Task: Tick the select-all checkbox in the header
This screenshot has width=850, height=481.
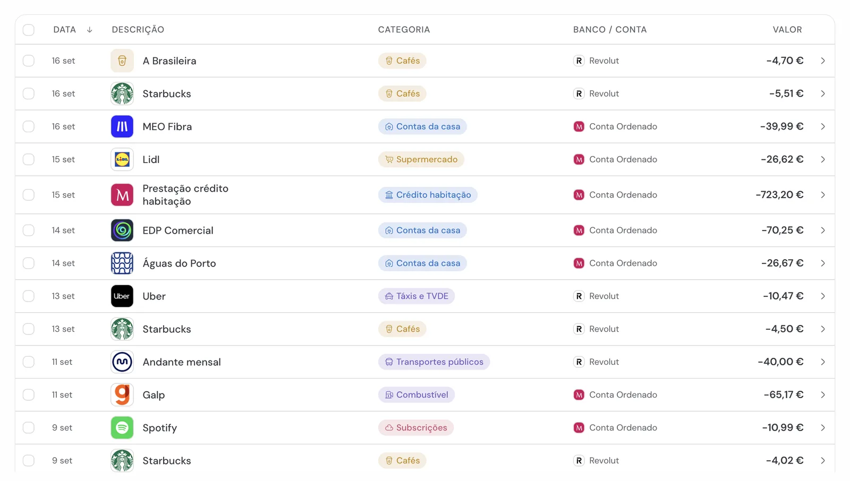Action: [29, 30]
